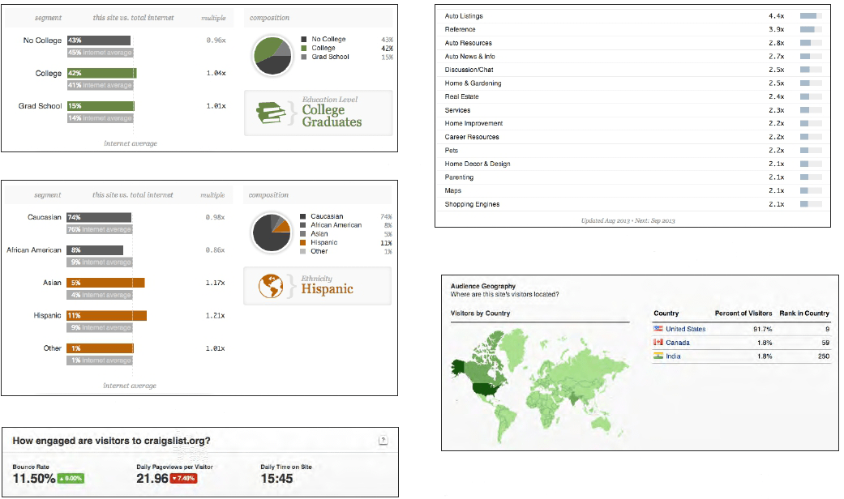Click the Updated Aug 2013 footer text
844x499 pixels.
(x=628, y=220)
